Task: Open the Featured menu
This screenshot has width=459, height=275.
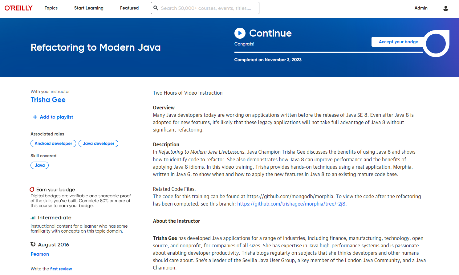Action: [x=129, y=8]
